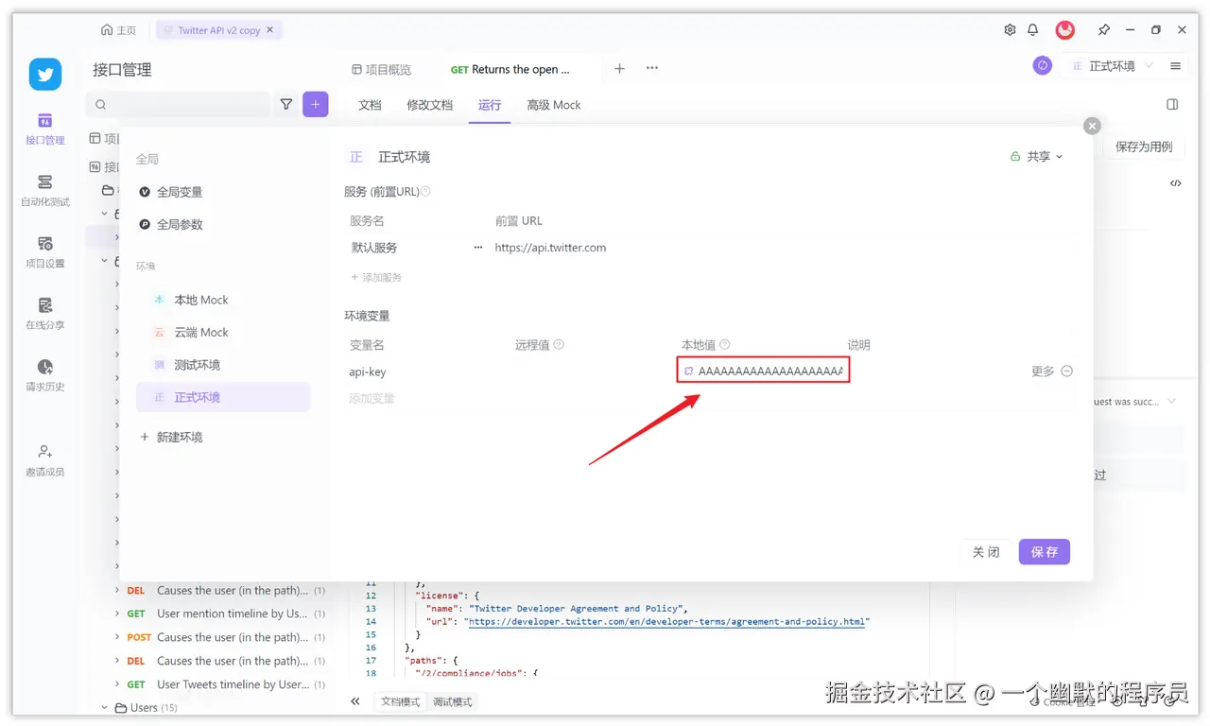Select the GET Returns the open tab
This screenshot has height=726, width=1210.
(x=510, y=69)
